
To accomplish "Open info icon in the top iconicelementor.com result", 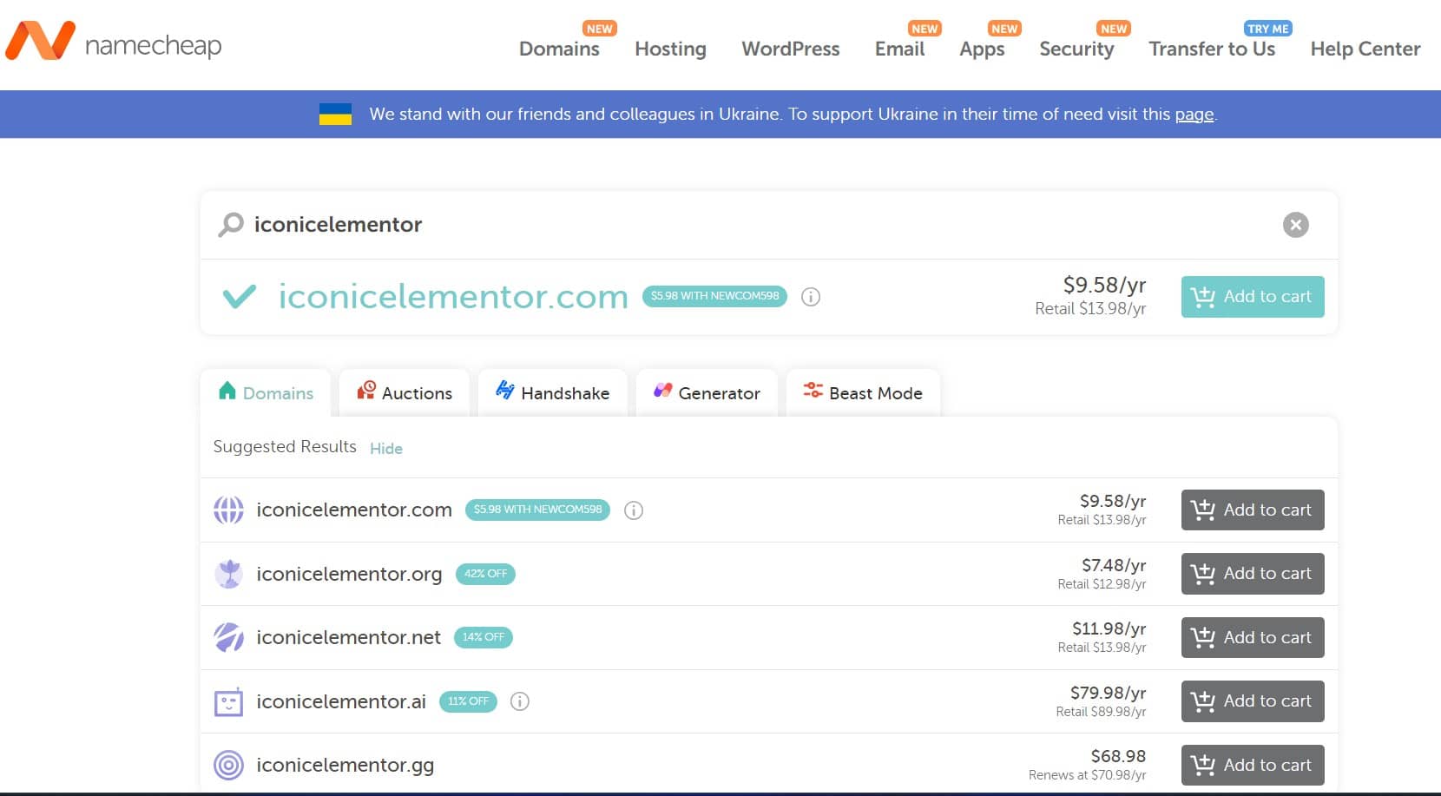I will (x=811, y=297).
